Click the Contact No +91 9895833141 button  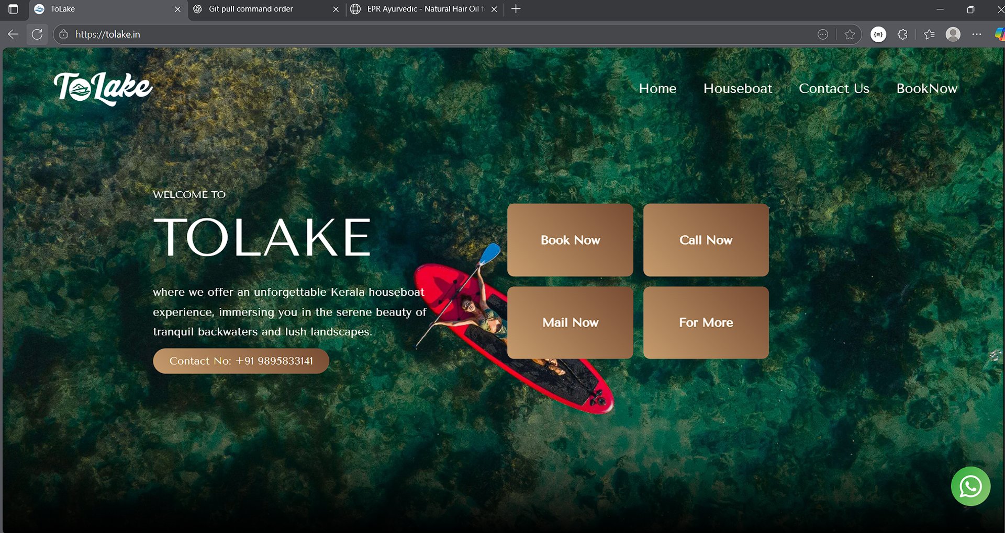coord(241,361)
